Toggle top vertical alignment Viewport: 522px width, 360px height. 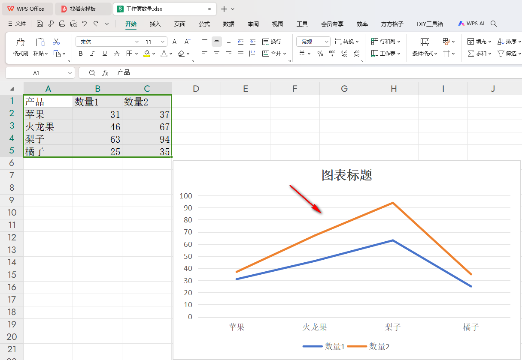[x=205, y=42]
